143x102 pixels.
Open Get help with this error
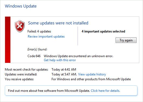60,60
